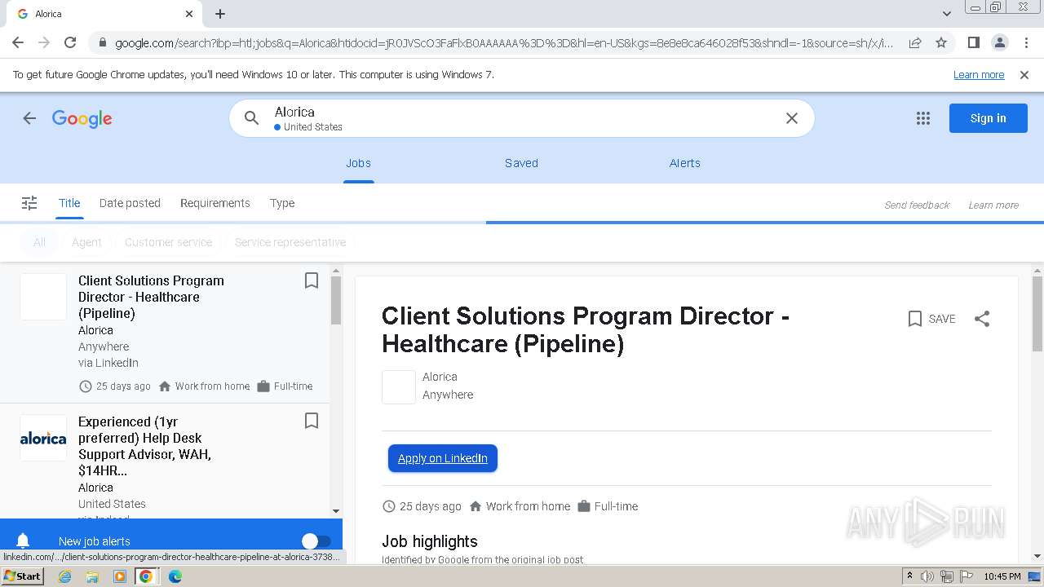Viewport: 1044px width, 587px height.
Task: Open the Google apps grid
Action: pyautogui.click(x=923, y=118)
